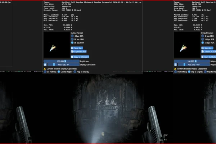
Task: Adjust the Brightness slider in the middle panel
Action: coord(62,61)
